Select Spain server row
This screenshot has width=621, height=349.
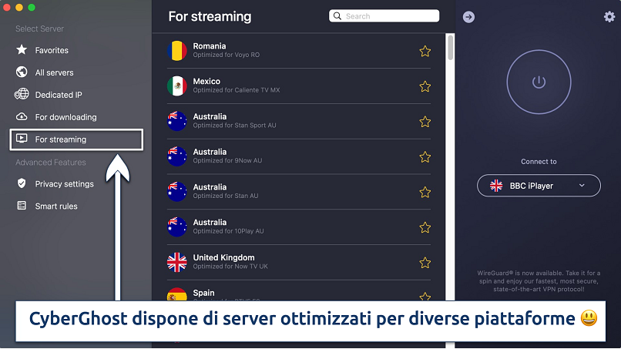click(x=299, y=292)
